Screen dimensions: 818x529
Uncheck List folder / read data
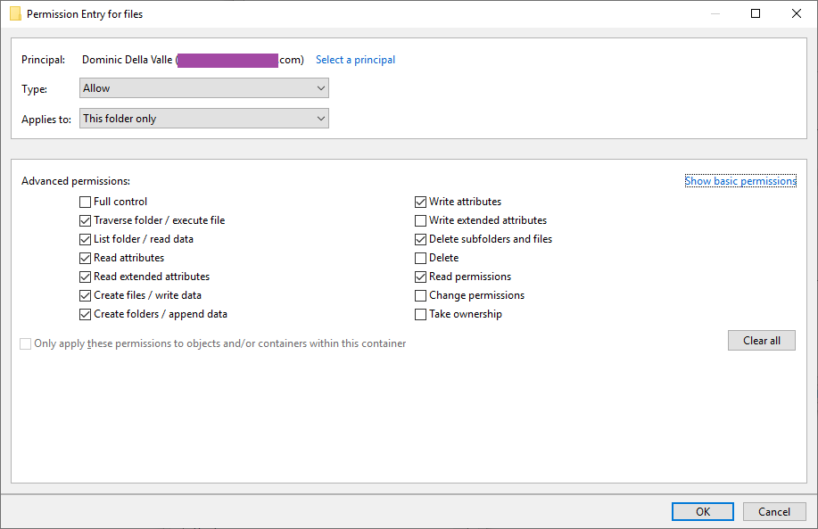[85, 239]
